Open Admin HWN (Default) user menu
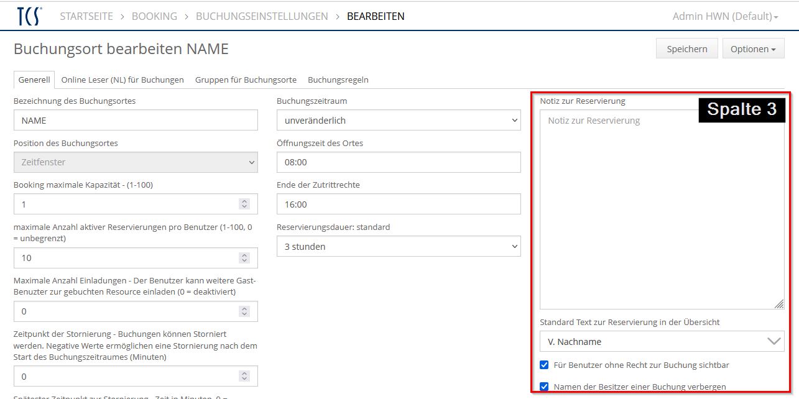The height and width of the screenshot is (399, 799). (x=725, y=16)
